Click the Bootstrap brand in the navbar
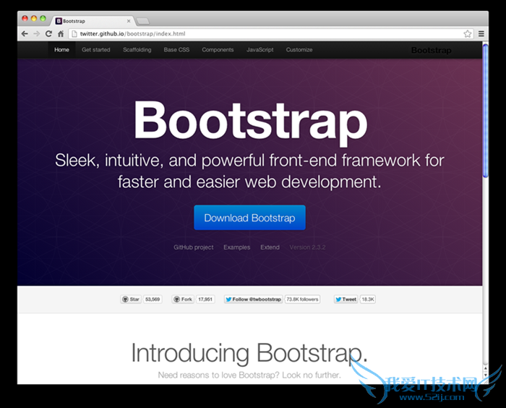Screen dimensions: 506x408 click(432, 51)
